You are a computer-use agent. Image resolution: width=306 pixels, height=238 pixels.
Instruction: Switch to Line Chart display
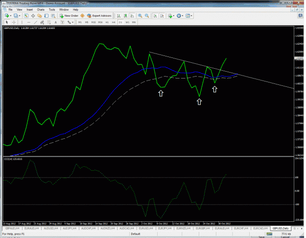point(132,16)
